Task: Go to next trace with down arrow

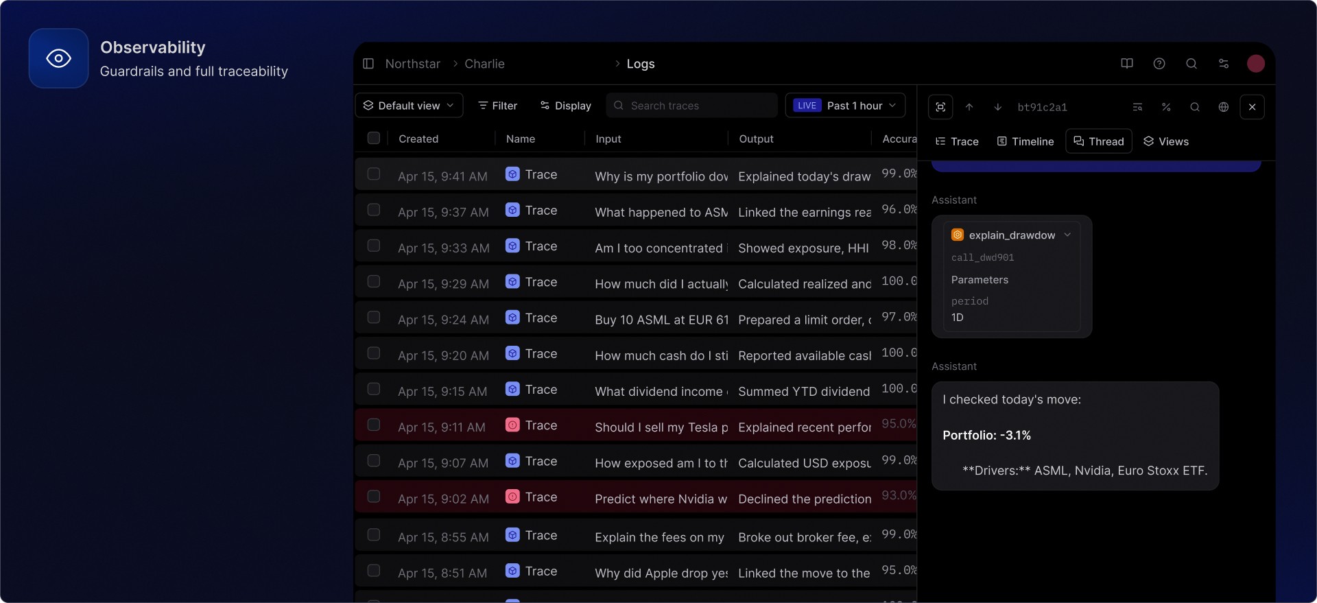Action: click(x=998, y=107)
